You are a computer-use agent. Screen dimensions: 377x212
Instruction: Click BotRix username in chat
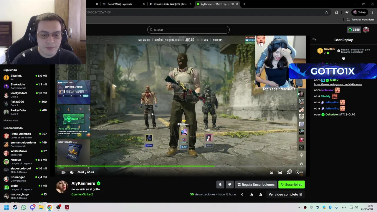[x=334, y=80]
